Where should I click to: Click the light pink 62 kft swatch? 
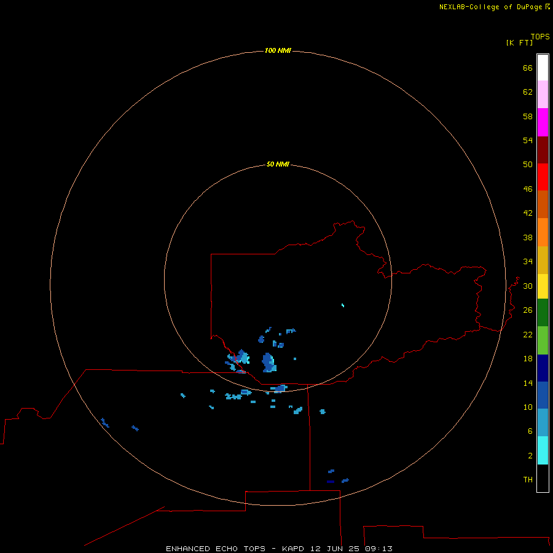(x=543, y=95)
